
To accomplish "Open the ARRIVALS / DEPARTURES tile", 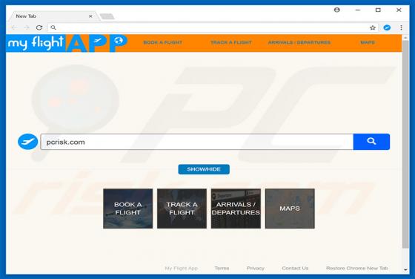I will (x=236, y=209).
